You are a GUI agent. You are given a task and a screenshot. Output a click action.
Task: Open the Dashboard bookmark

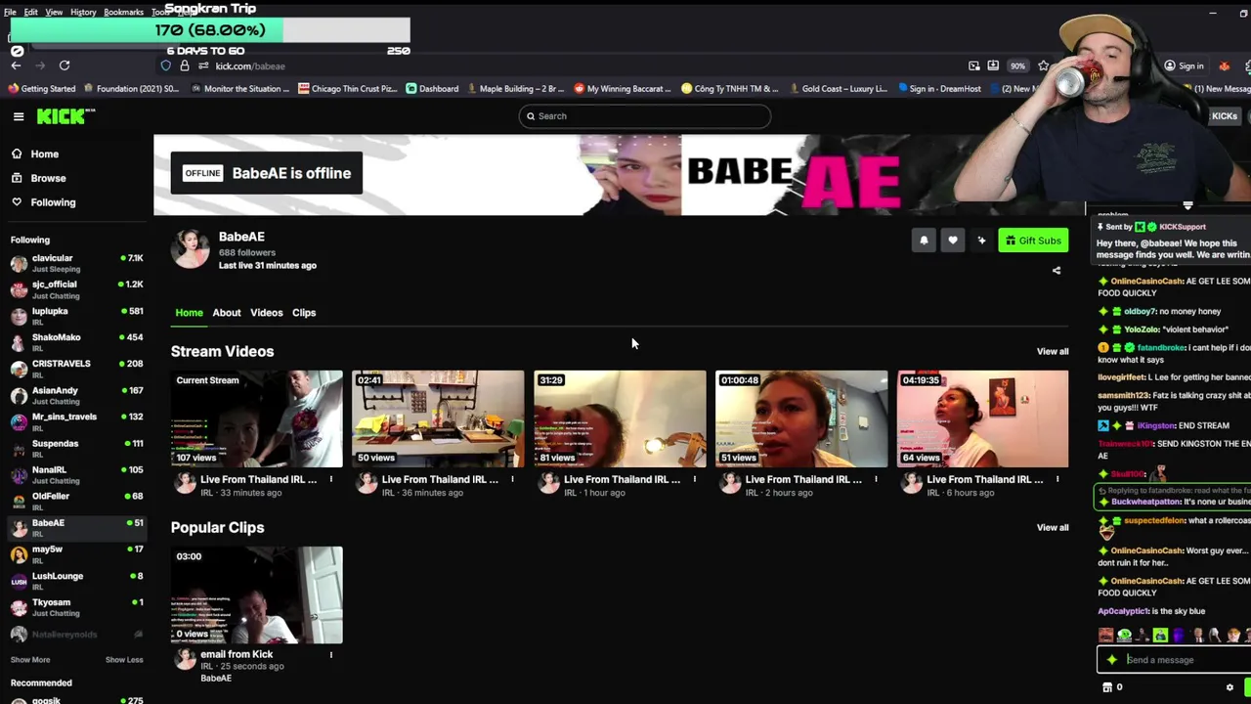coord(432,89)
